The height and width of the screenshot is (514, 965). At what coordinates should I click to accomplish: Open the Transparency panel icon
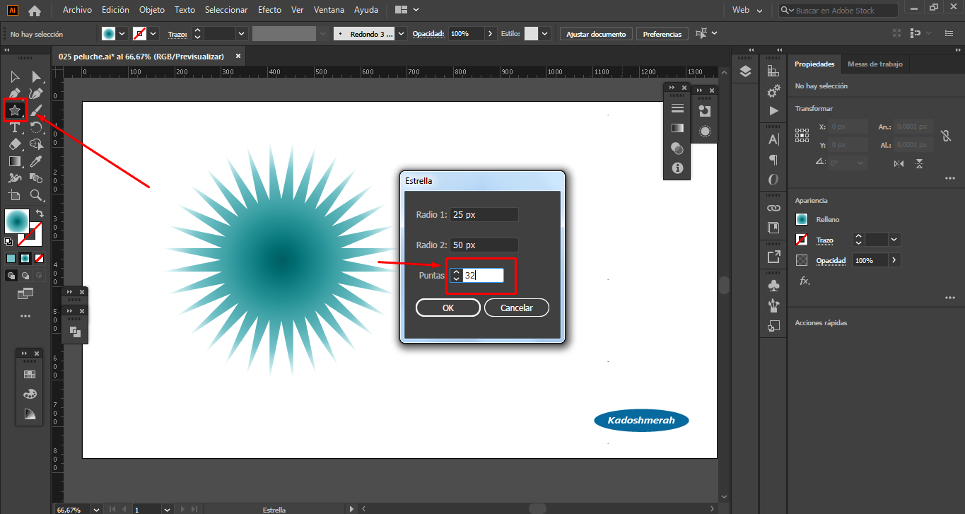coord(677,148)
